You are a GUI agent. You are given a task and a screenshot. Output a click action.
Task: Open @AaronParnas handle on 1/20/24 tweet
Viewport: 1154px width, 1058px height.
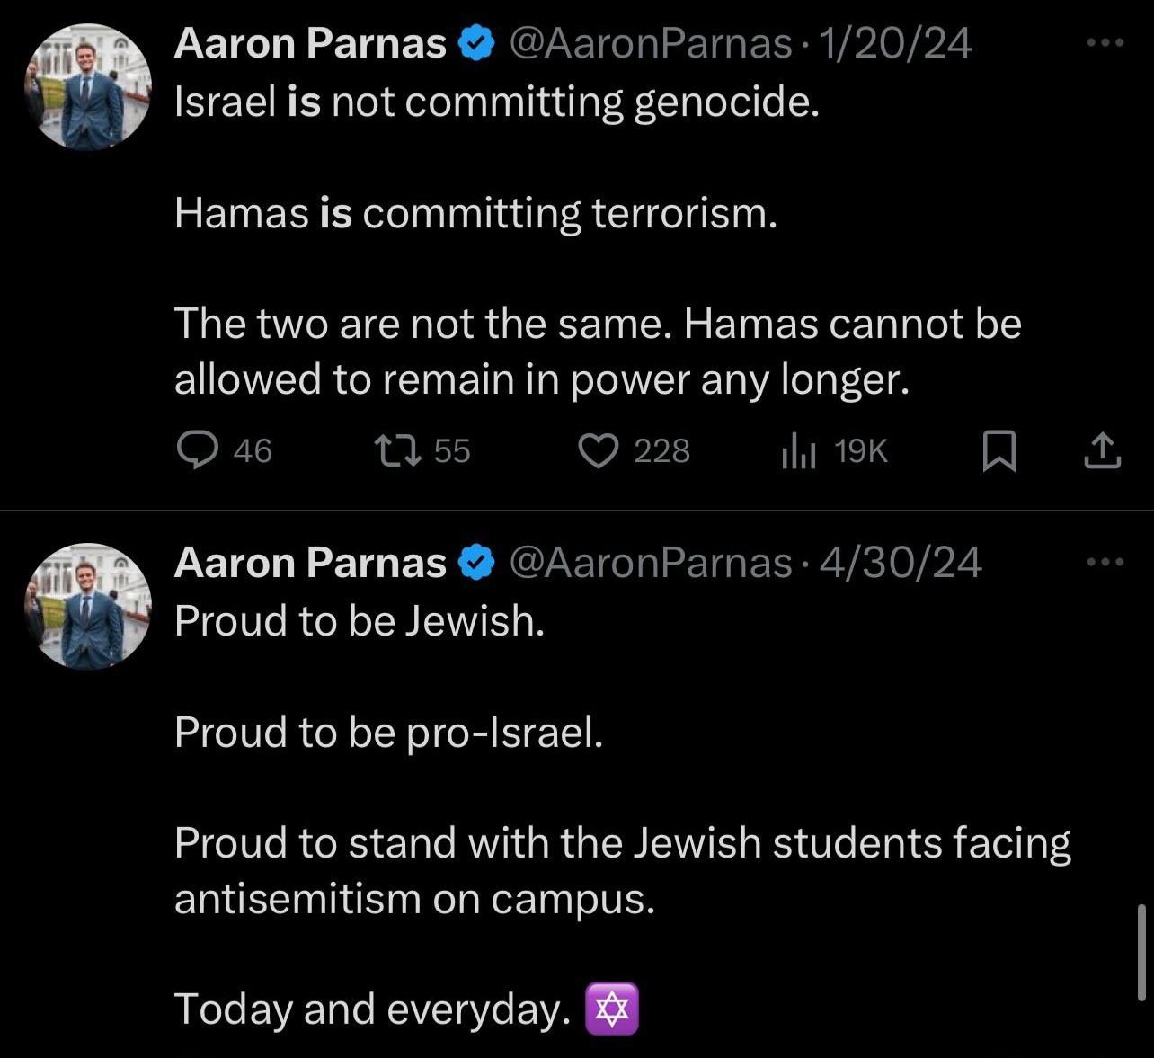click(x=651, y=43)
